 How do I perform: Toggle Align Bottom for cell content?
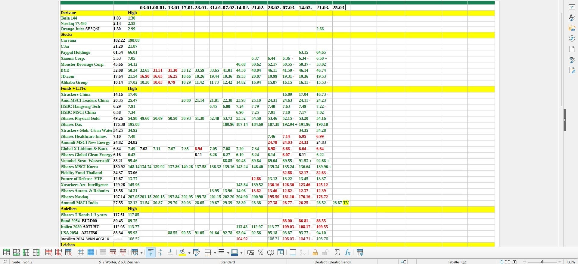coord(170,253)
